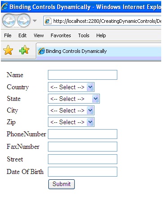Click the page icon in the address bar

48,21
